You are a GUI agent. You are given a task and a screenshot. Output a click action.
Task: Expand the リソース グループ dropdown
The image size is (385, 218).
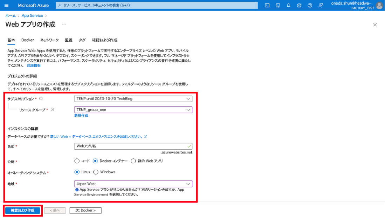coord(133,110)
